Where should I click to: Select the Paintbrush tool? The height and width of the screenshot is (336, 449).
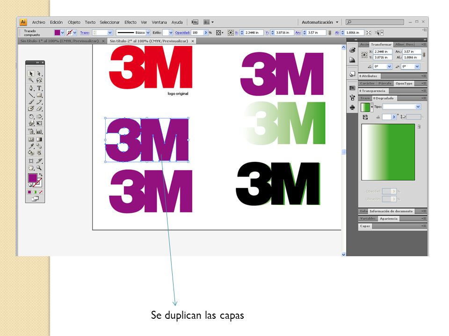[x=31, y=102]
